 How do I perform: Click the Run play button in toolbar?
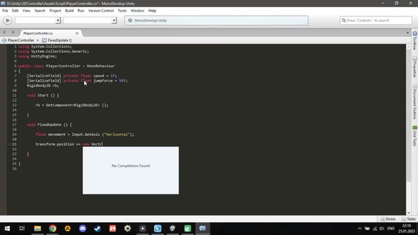coord(7,20)
